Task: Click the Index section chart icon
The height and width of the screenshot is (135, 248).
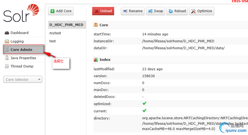Action: click(96, 59)
